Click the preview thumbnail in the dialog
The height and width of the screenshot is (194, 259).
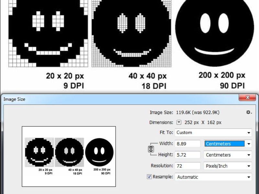tap(69, 156)
